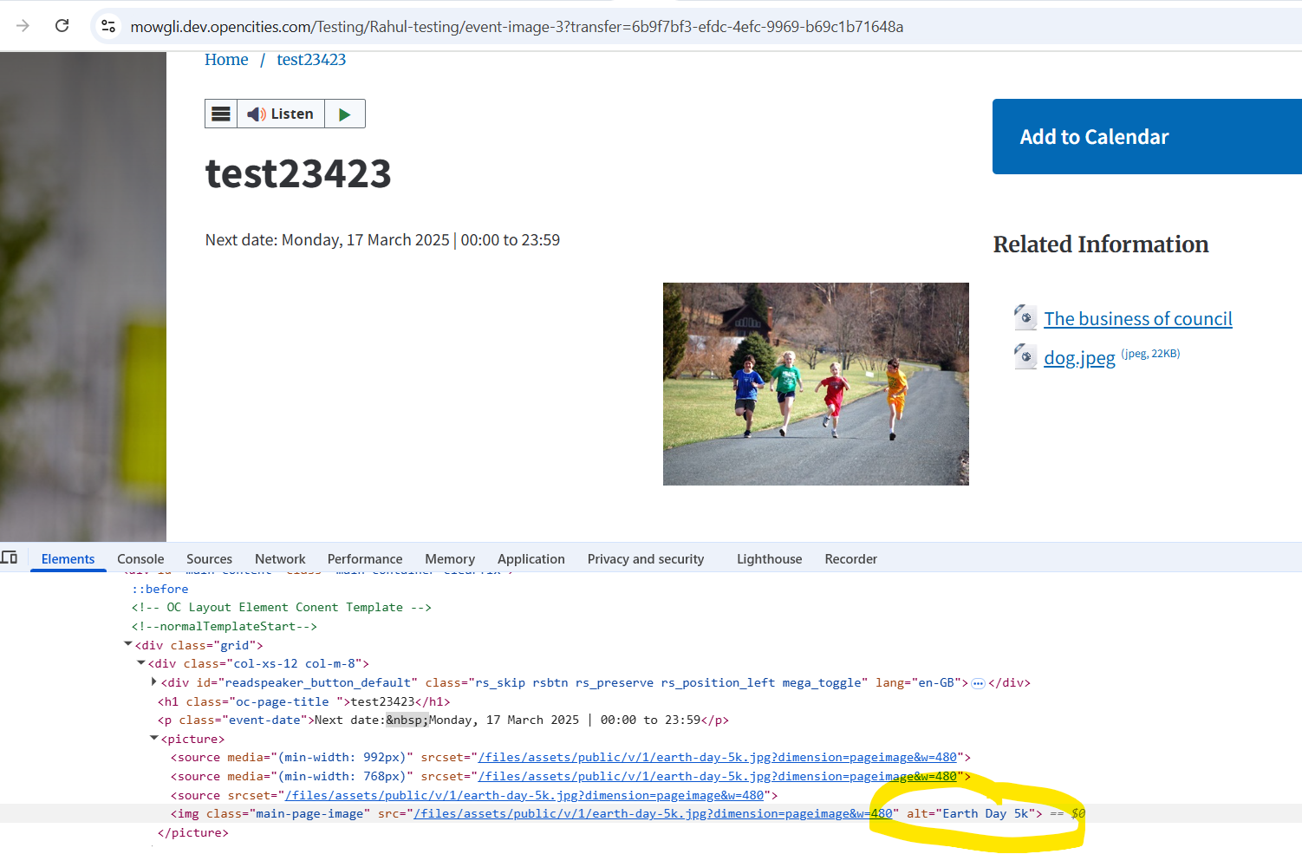1302x854 pixels.
Task: Open Privacy and security tab
Action: 646,559
